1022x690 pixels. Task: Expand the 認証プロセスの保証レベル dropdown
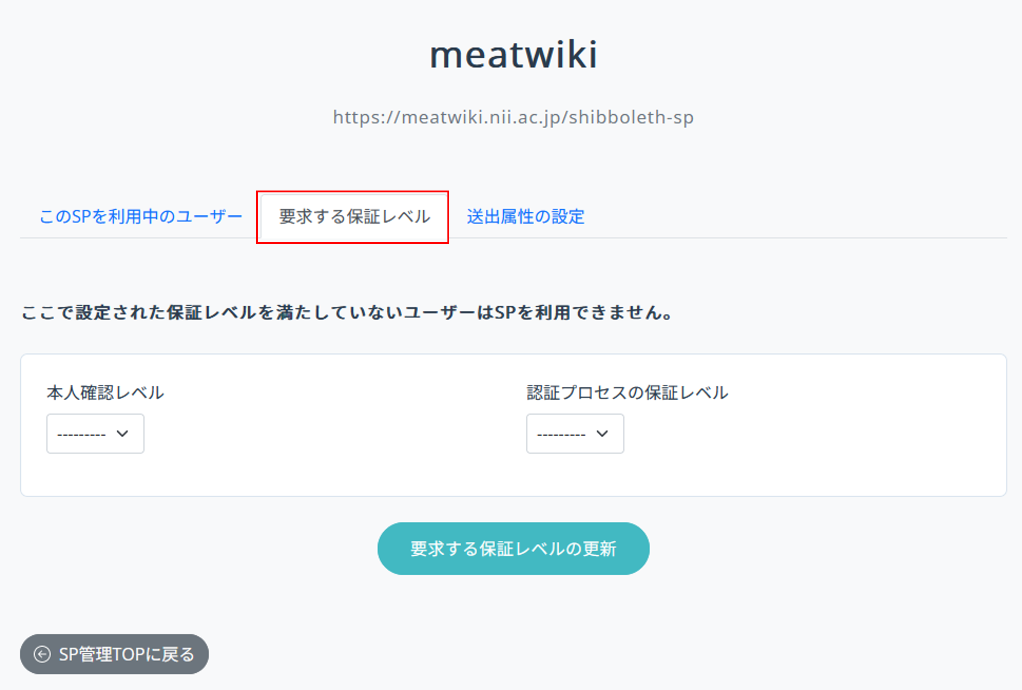(x=575, y=433)
